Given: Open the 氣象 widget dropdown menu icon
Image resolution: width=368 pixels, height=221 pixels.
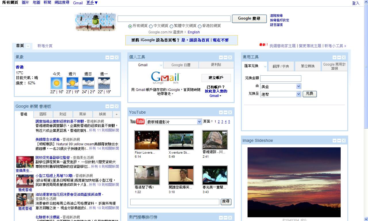Looking at the screenshot, I should [x=107, y=58].
